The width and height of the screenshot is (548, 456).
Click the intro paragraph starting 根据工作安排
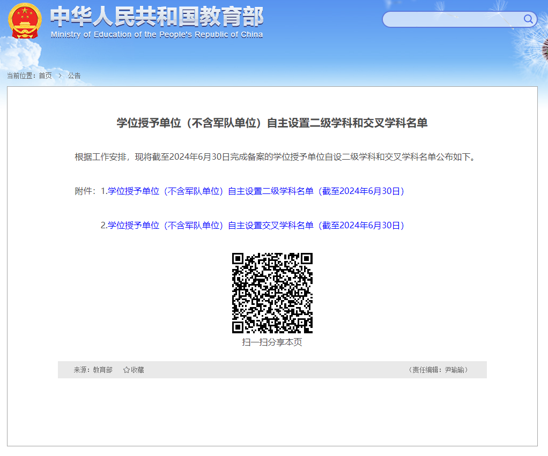(275, 157)
